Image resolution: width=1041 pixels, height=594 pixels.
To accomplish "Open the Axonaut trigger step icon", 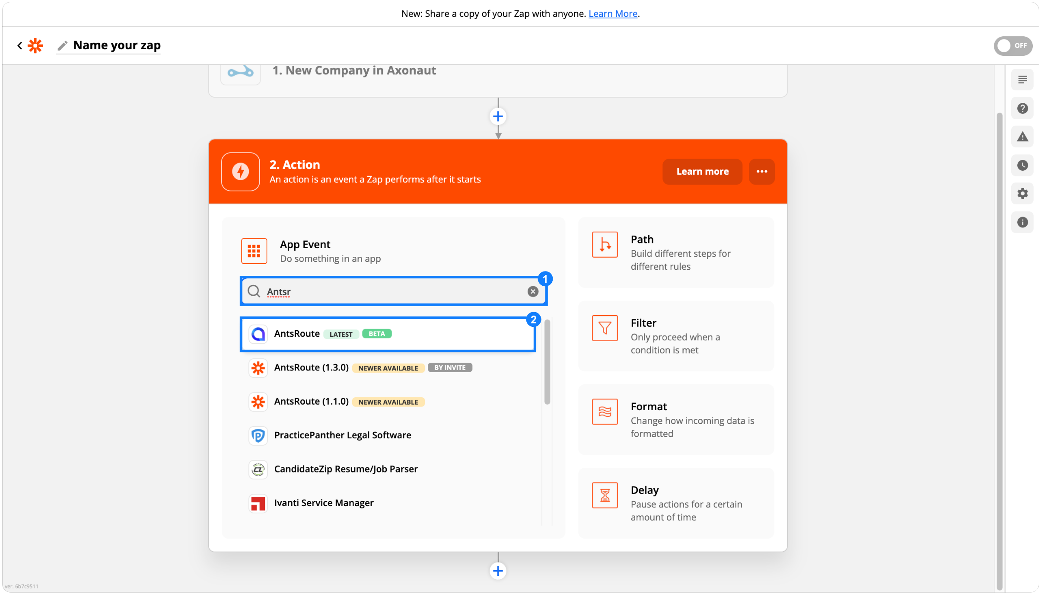I will click(x=241, y=72).
